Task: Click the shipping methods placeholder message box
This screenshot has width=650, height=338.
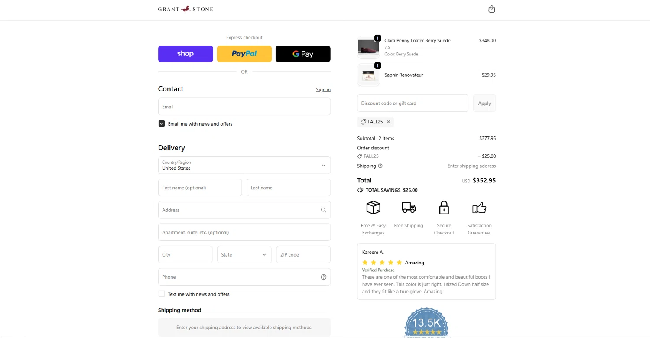Action: click(244, 328)
